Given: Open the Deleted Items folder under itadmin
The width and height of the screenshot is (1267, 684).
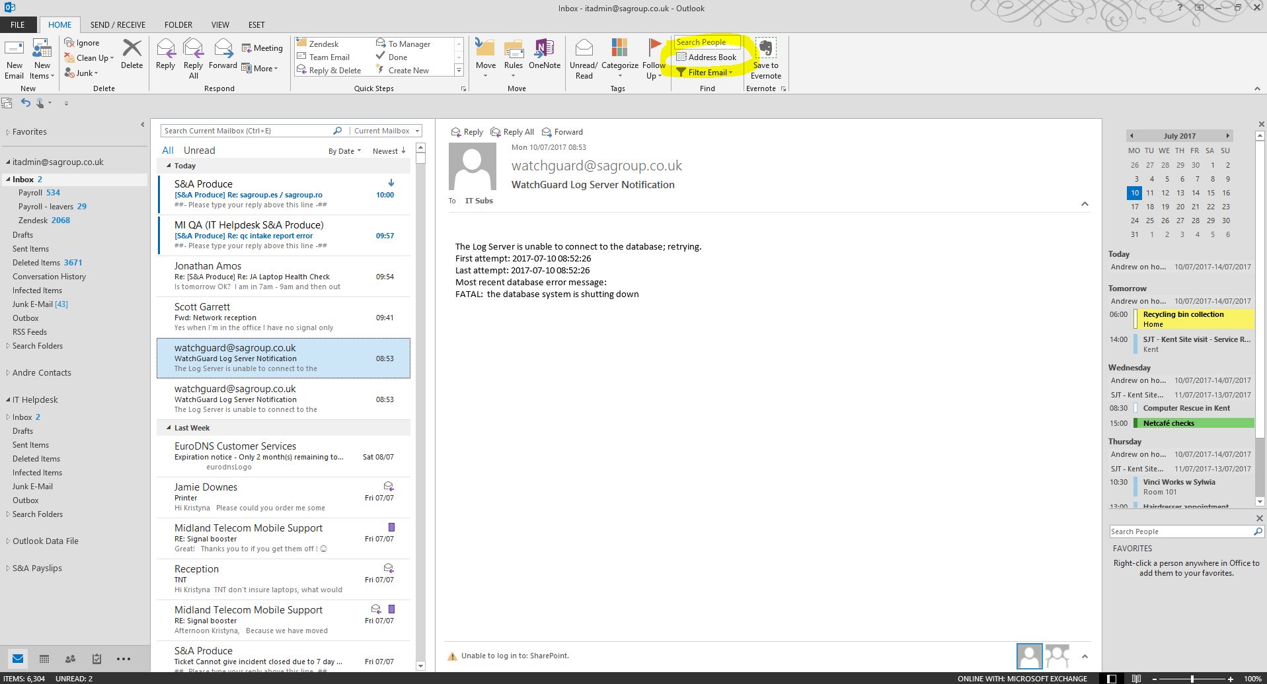Looking at the screenshot, I should click(47, 263).
